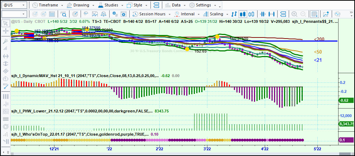Select the brush drawing tool in sidebar
The height and width of the screenshot is (156, 355).
point(6,41)
